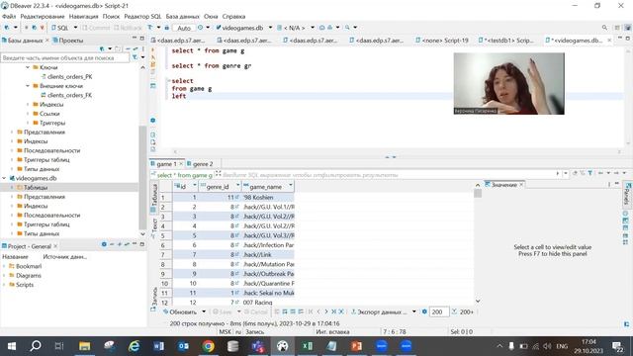Image resolution: width=633 pixels, height=356 pixels.
Task: Open the DBeaver taskbar icon
Action: coord(282,346)
